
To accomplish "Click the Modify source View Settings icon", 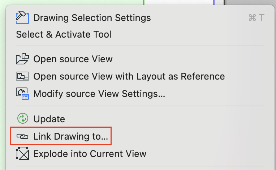I will click(x=22, y=94).
